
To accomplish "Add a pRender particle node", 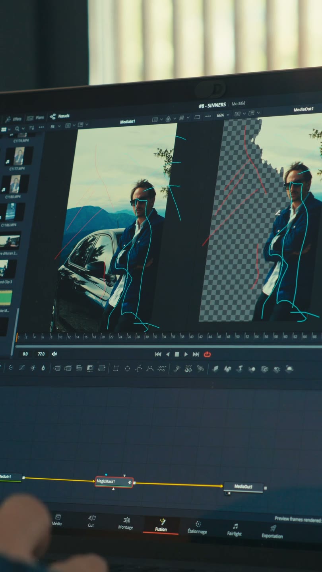I will click(x=200, y=369).
